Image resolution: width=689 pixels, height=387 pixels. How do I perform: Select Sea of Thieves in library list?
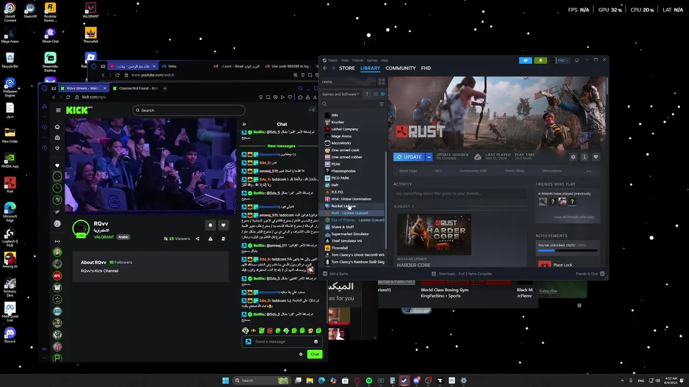354,220
